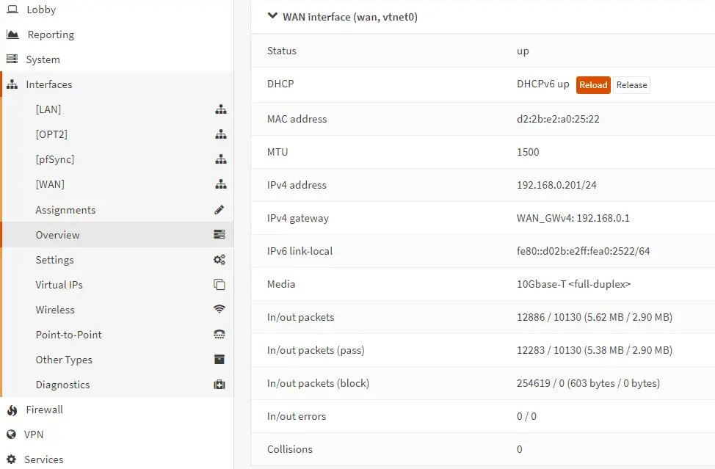Click the pfSync interface network icon
715x469 pixels.
(221, 159)
